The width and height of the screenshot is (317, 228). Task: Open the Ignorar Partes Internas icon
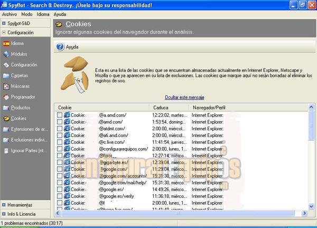click(6, 151)
